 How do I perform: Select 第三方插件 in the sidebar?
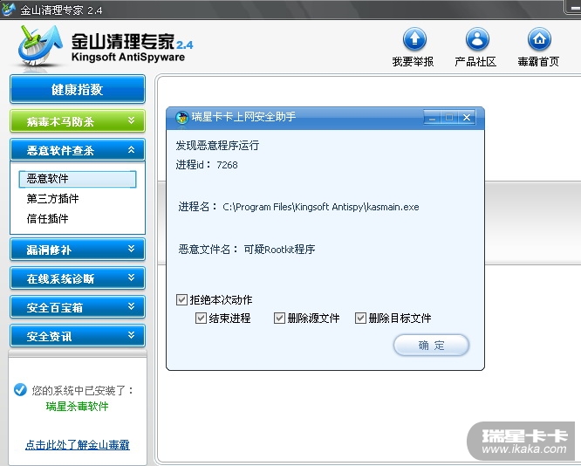tap(52, 199)
